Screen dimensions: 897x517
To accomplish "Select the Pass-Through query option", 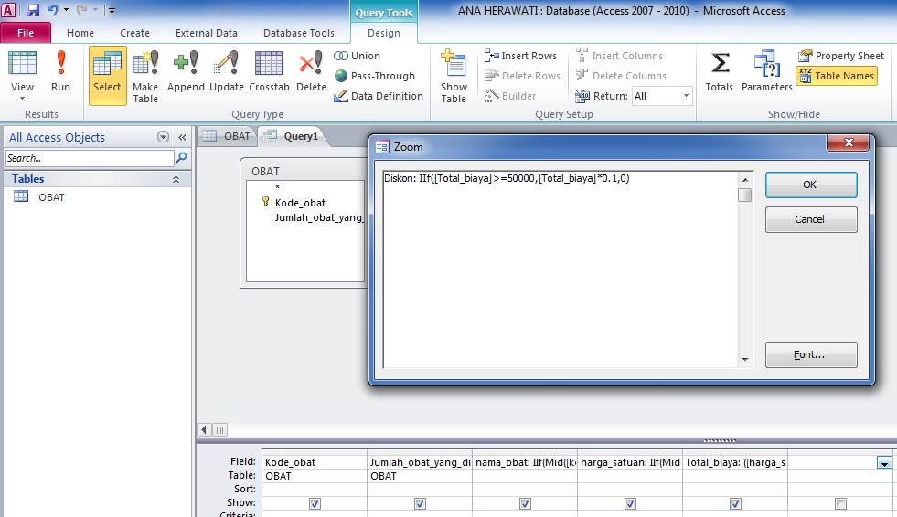I will click(x=375, y=76).
